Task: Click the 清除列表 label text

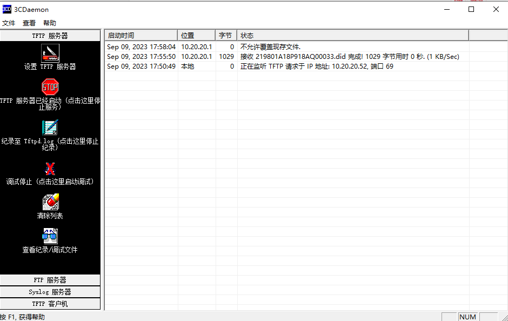Action: click(x=50, y=216)
